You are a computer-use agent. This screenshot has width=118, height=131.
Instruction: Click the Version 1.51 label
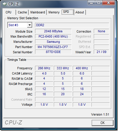[x=100, y=114]
